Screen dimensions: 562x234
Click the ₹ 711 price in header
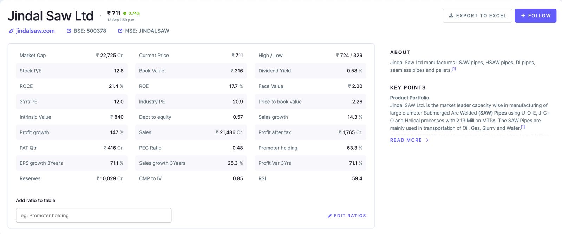(114, 13)
